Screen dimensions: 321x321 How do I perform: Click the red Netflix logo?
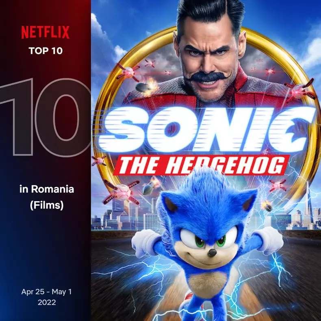(x=46, y=32)
